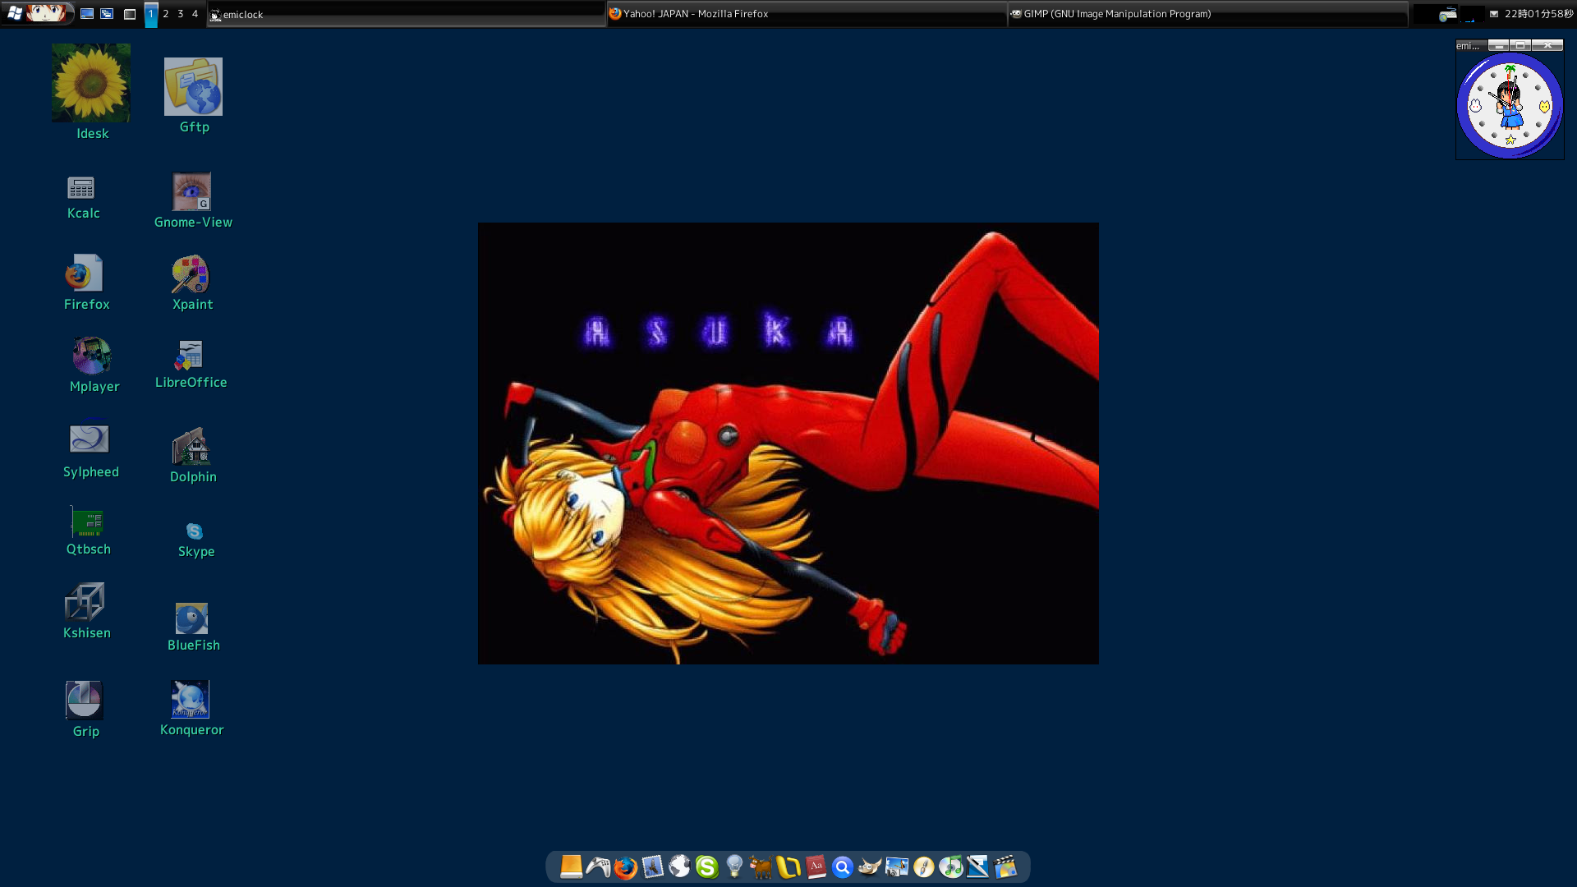This screenshot has width=1577, height=887.
Task: Open Skype in the bottom dock
Action: point(707,867)
